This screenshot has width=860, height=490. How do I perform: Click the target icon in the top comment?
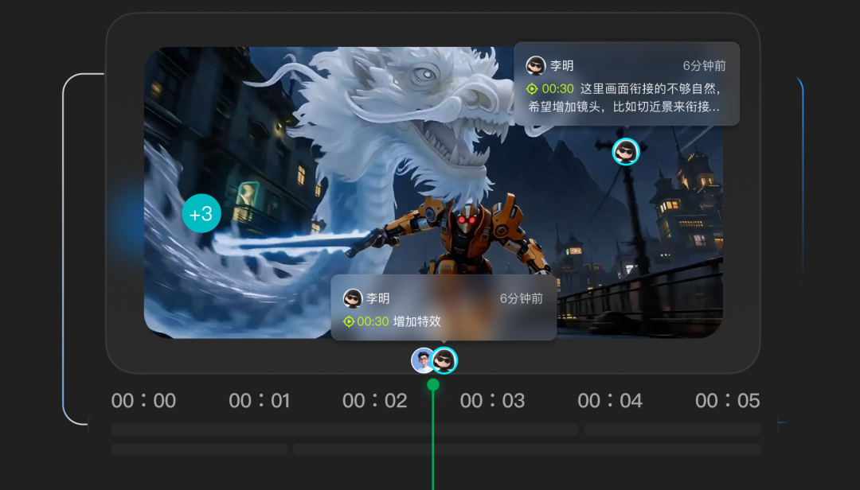click(532, 89)
